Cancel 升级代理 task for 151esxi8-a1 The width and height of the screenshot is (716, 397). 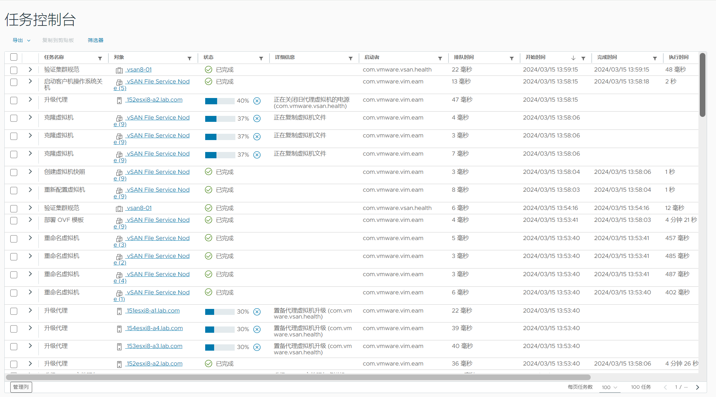(x=257, y=312)
